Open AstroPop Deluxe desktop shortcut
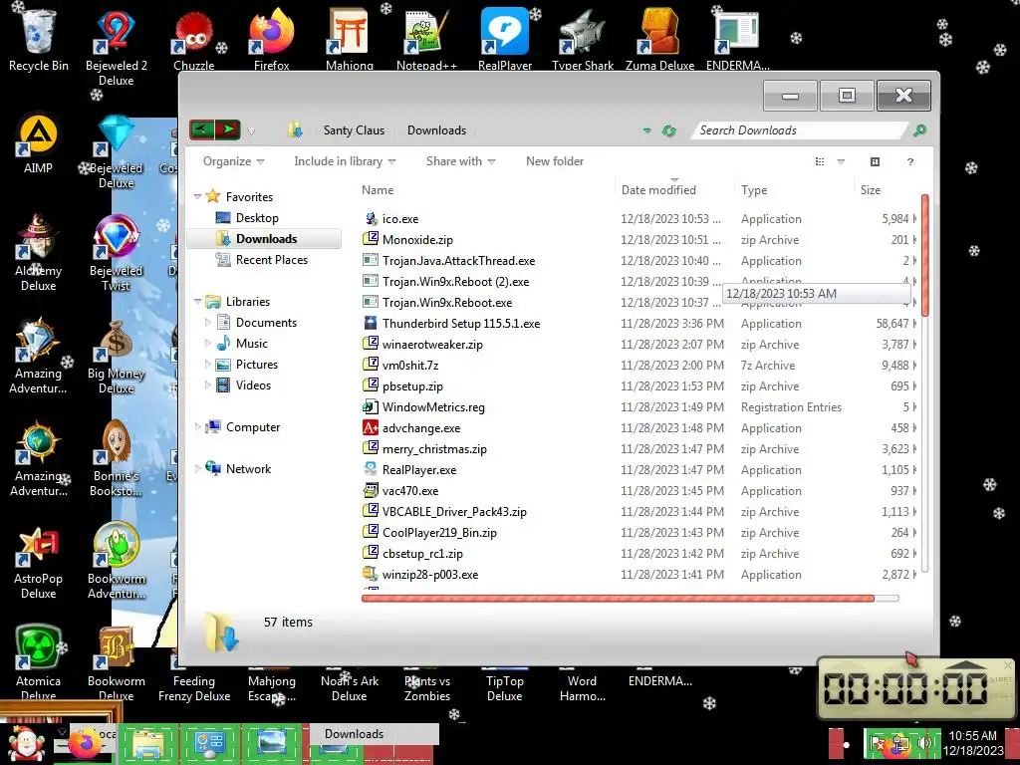The width and height of the screenshot is (1020, 765). tap(39, 564)
